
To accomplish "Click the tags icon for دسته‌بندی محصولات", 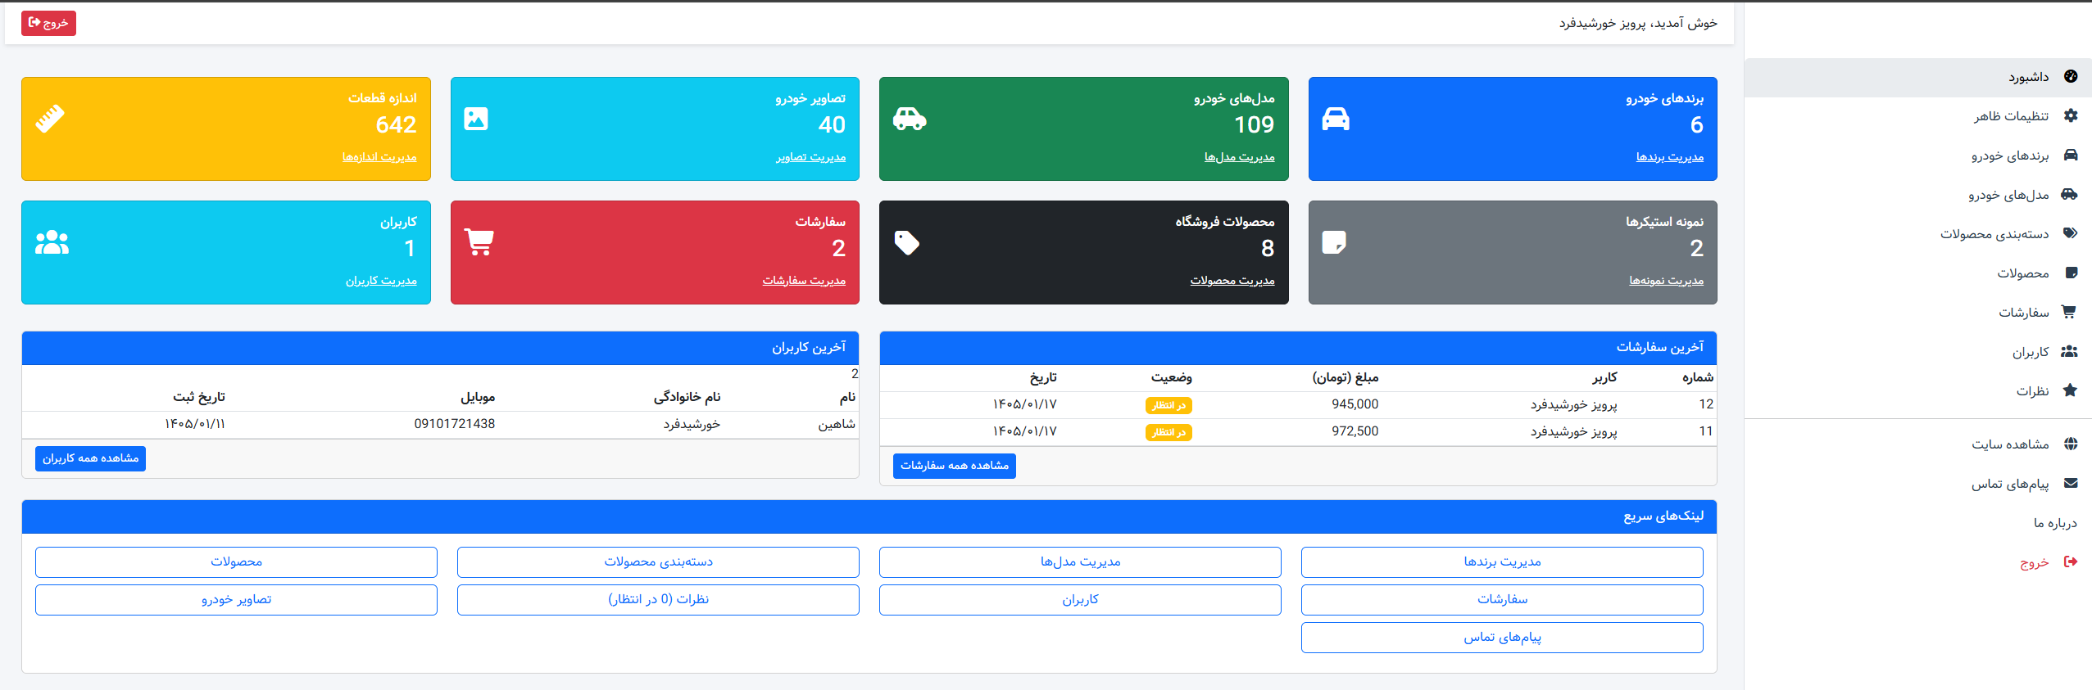I will (2071, 234).
